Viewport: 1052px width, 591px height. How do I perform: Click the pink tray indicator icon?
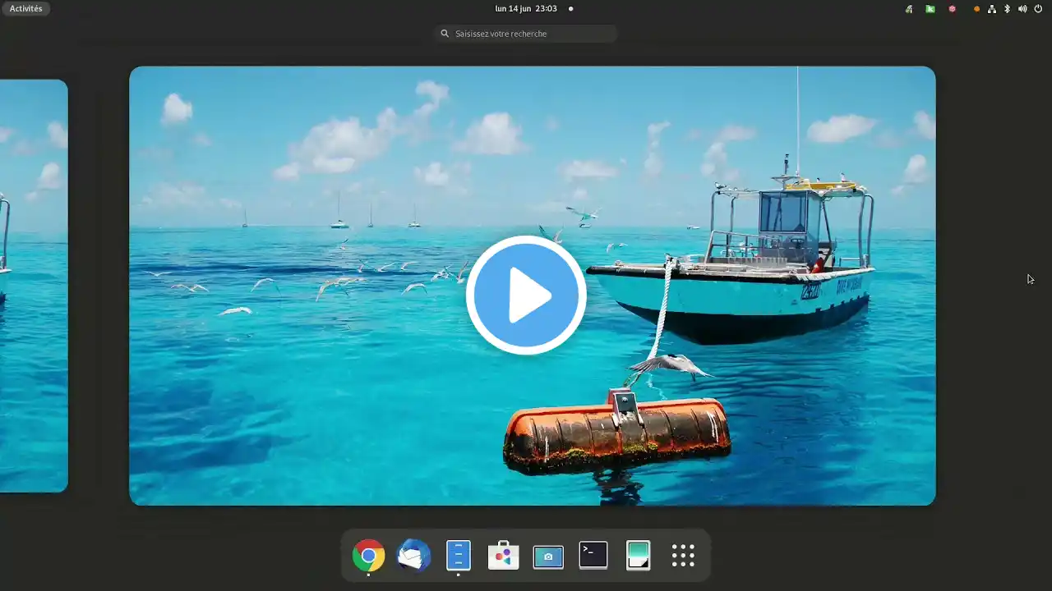(953, 9)
